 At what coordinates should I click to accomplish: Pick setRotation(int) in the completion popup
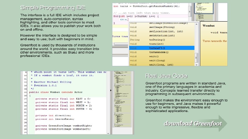tap(162, 36)
